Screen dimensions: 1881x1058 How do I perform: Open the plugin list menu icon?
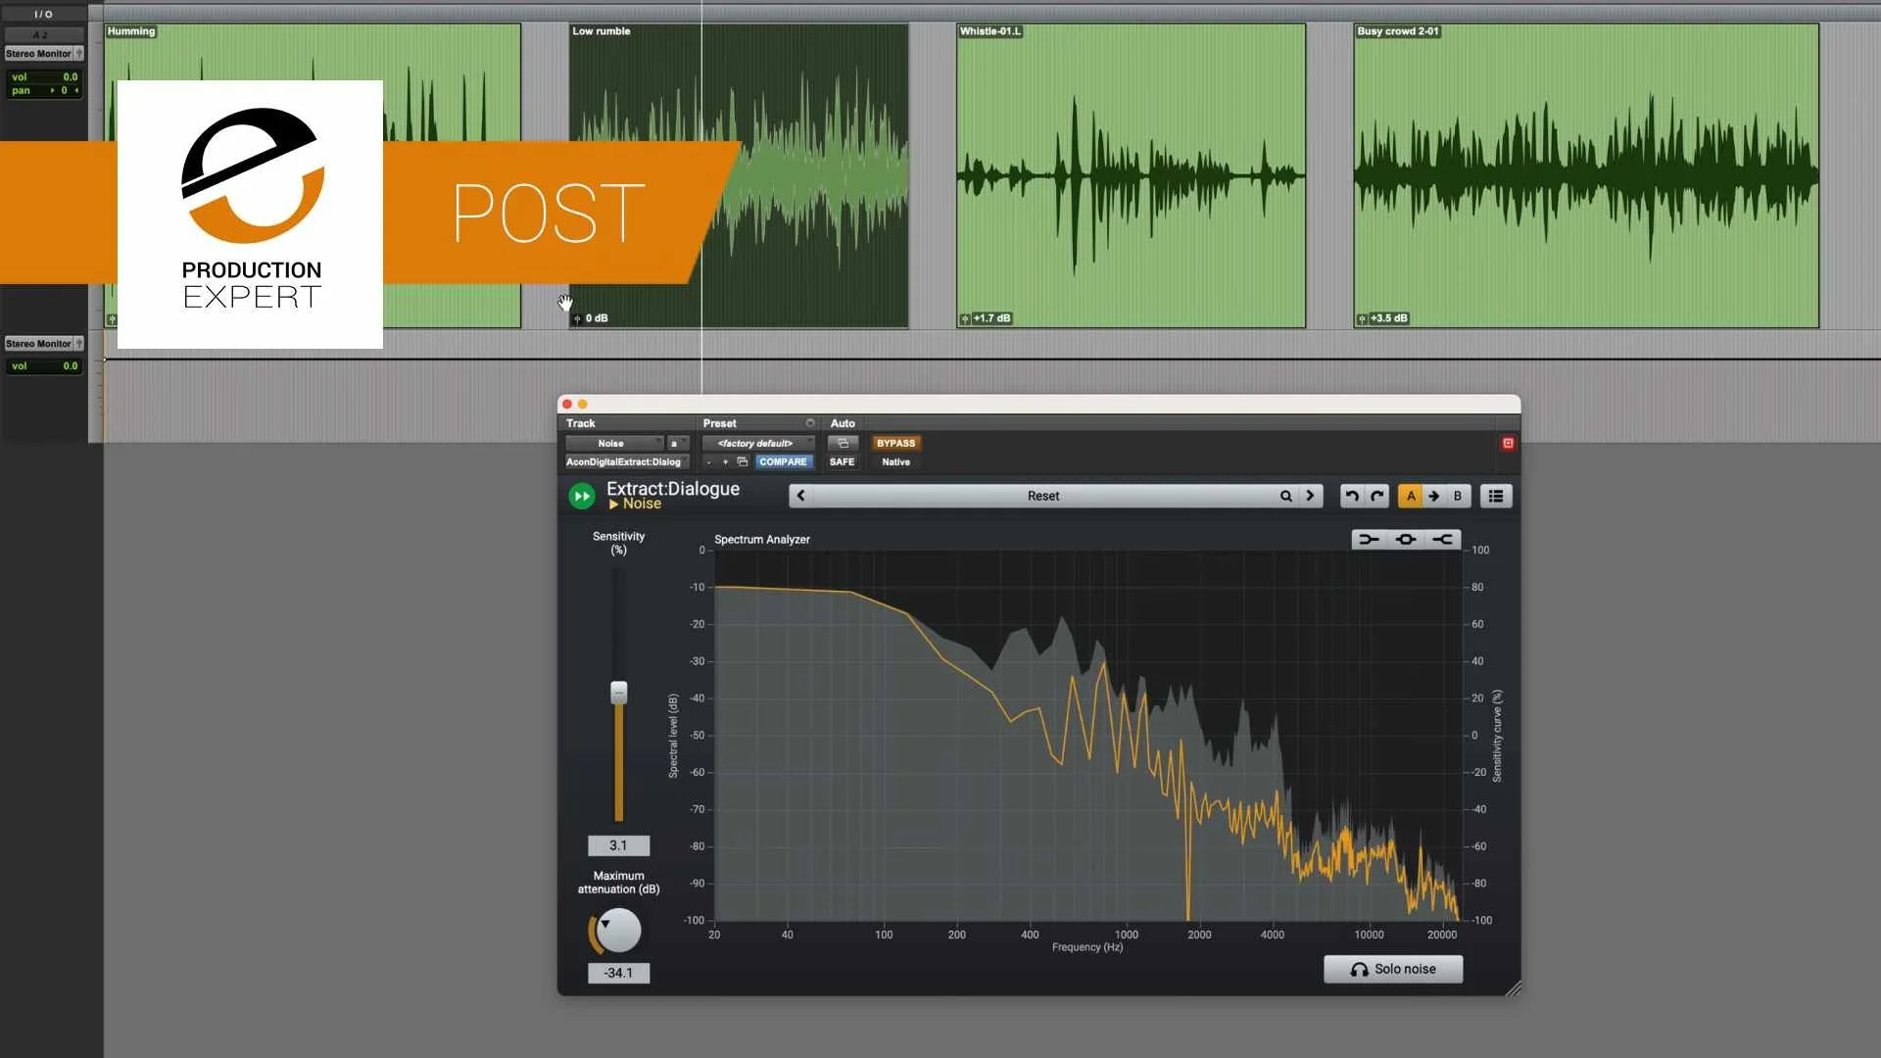pyautogui.click(x=1495, y=496)
